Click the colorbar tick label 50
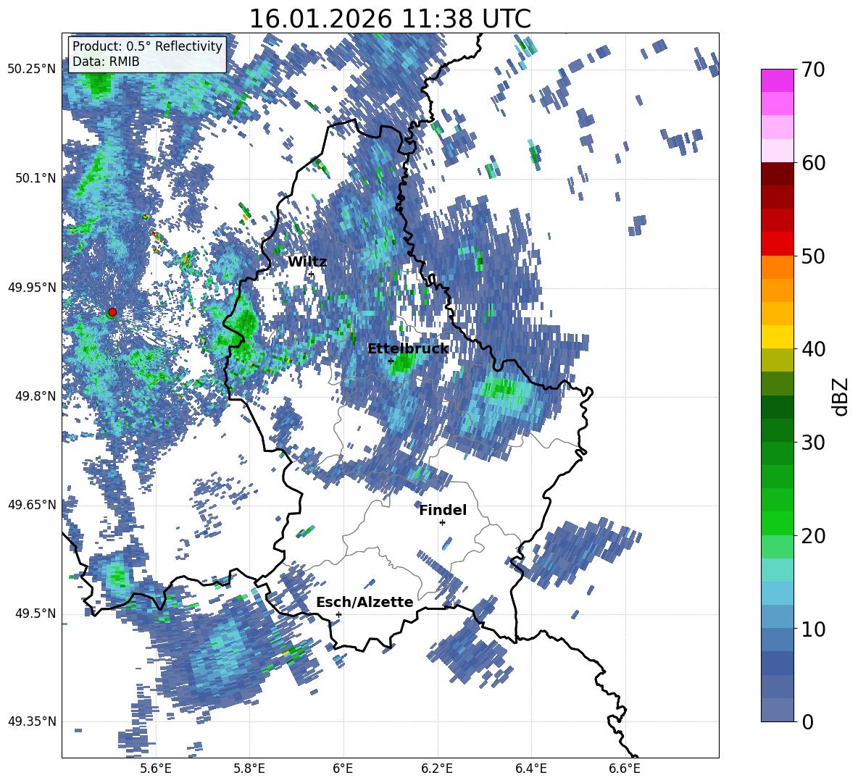Screen dimensions: 858x783 [x=812, y=256]
